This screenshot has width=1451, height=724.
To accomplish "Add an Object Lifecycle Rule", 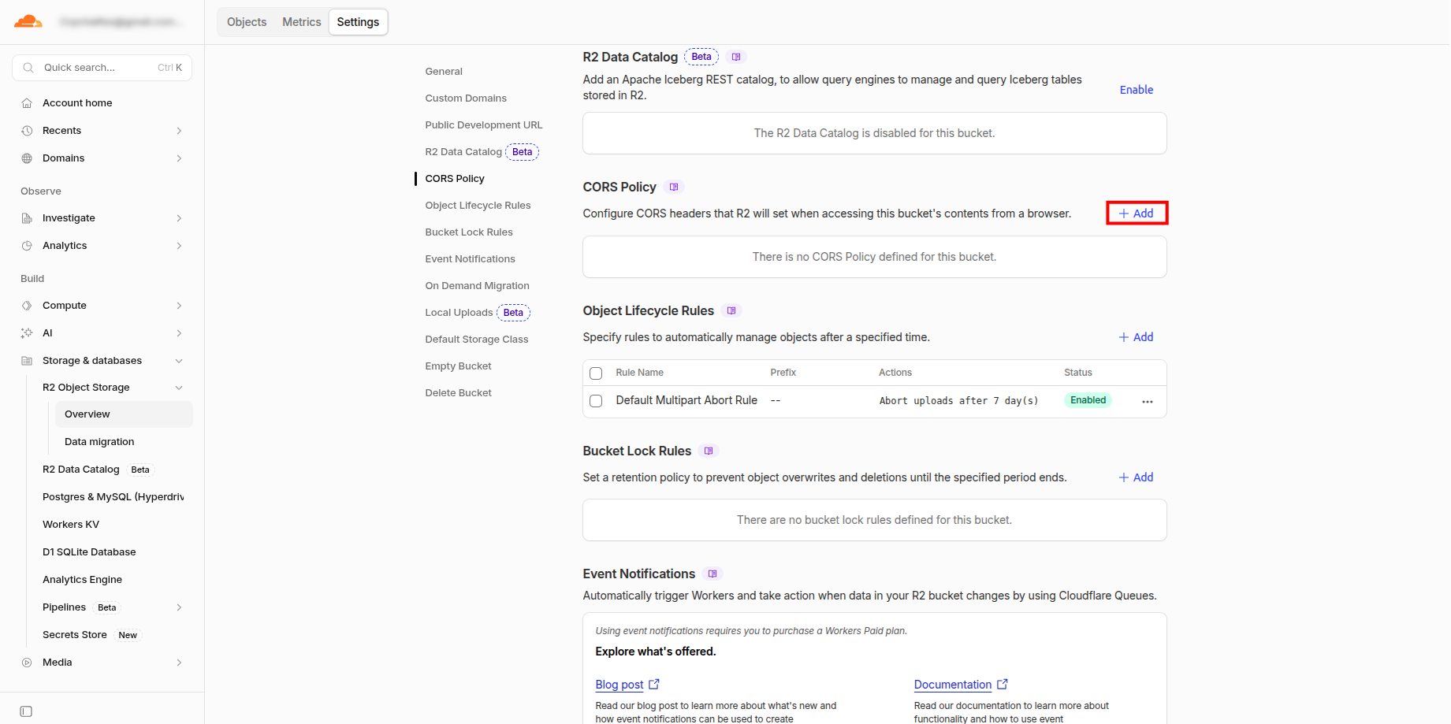I will 1136,337.
